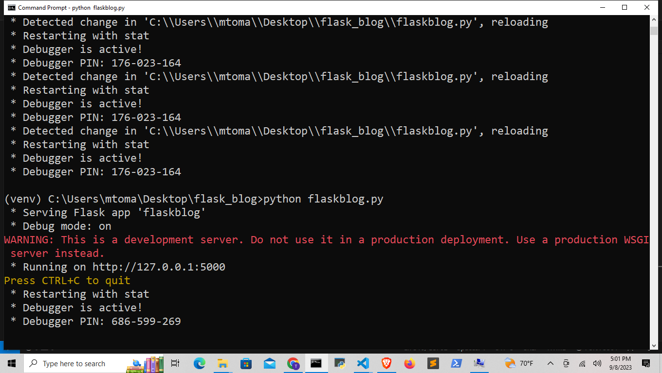
Task: Click 'Serving Flask app 'flaskblog'' line
Action: (108, 212)
